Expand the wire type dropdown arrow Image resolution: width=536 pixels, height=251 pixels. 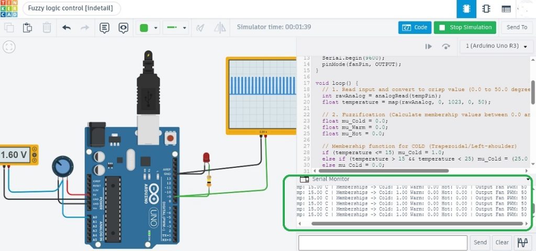(185, 28)
